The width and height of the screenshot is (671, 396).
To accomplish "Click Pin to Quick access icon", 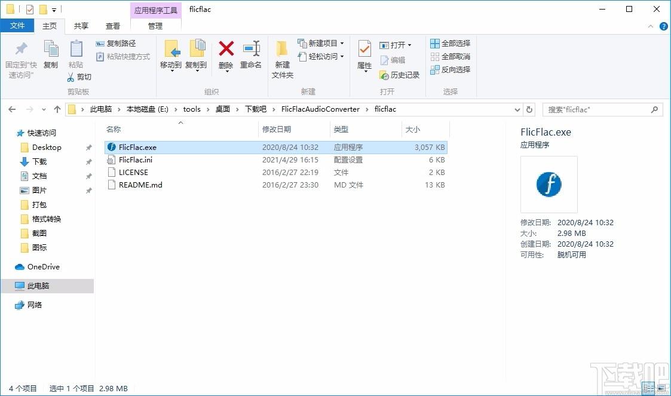I will [21, 49].
